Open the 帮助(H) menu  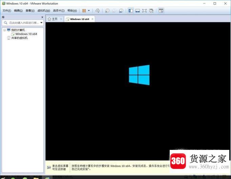(72, 10)
